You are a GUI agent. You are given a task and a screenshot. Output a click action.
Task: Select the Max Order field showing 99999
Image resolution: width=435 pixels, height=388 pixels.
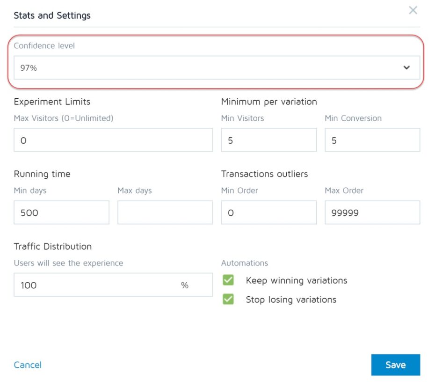(372, 212)
